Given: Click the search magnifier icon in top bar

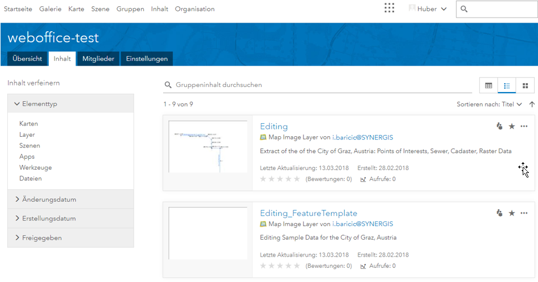Looking at the screenshot, I should [464, 9].
